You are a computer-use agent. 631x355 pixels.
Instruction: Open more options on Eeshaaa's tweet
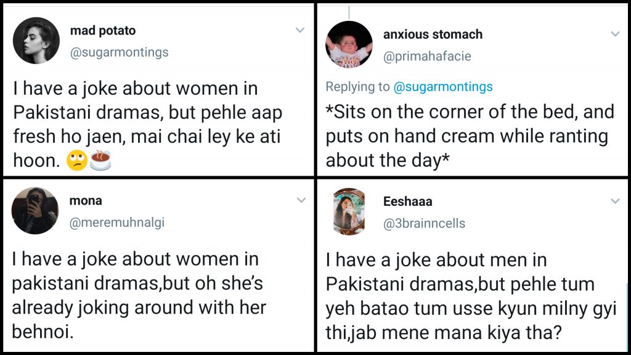615,202
